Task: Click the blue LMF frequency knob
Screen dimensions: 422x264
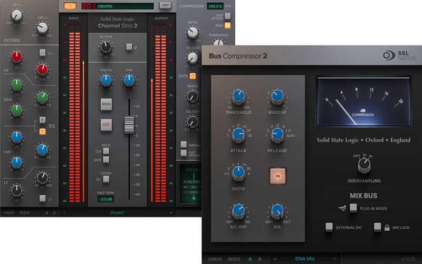Action: tap(42, 149)
